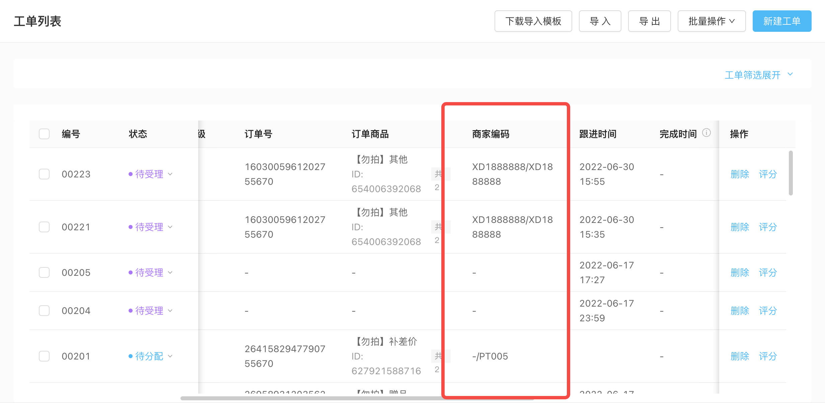Click the 订单号 column header
The width and height of the screenshot is (825, 403).
coord(258,134)
